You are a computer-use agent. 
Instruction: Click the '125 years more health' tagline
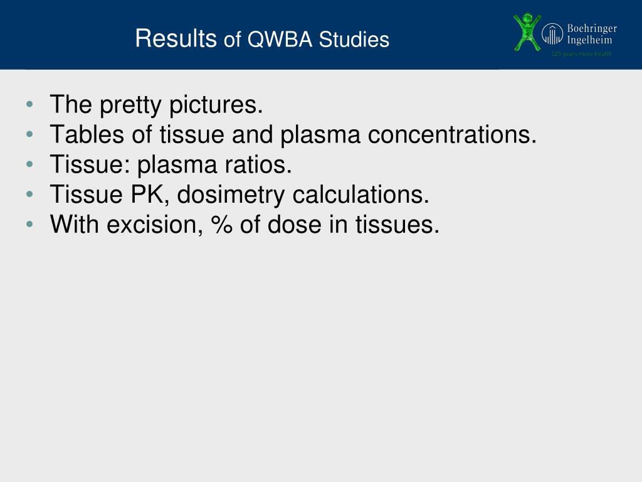pos(581,54)
